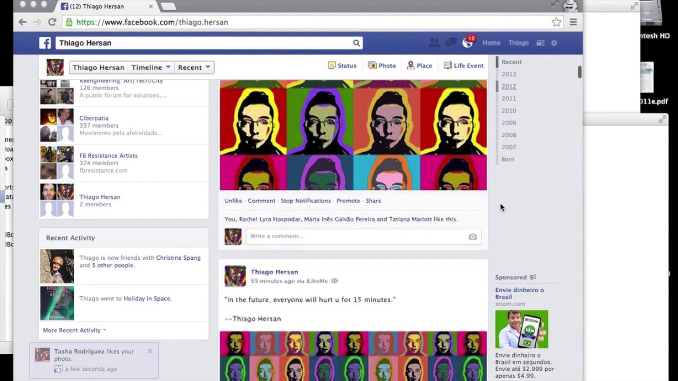Viewport: 678px width, 381px height.
Task: Select the Status composer tab
Action: pyautogui.click(x=342, y=66)
